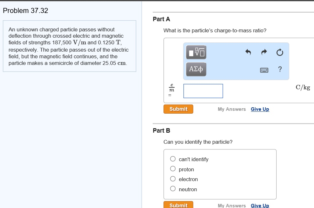
Task: Select the neutron radio button
Action: (x=173, y=188)
